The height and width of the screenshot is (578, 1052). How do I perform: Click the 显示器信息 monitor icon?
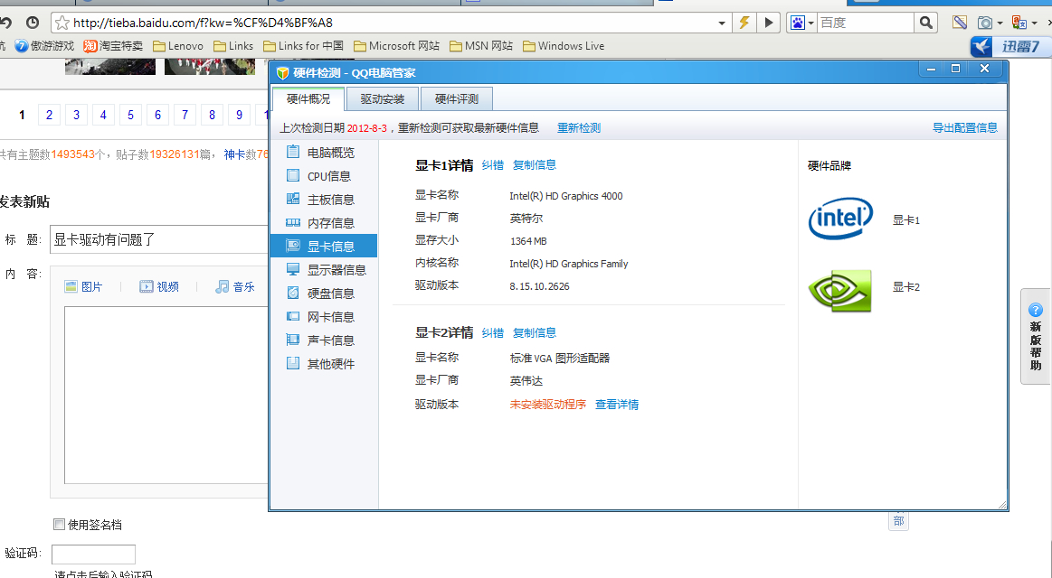pyautogui.click(x=293, y=269)
